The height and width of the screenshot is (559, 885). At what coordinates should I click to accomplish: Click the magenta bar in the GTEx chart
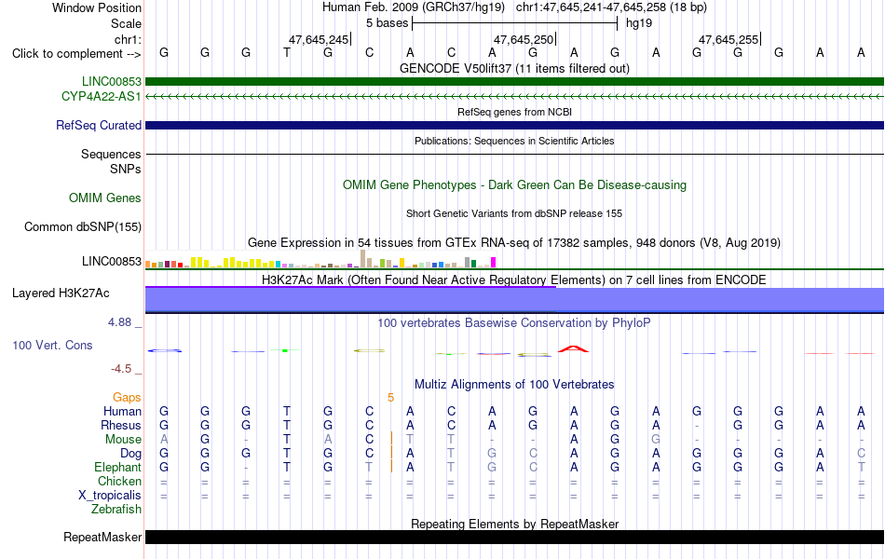pos(494,263)
